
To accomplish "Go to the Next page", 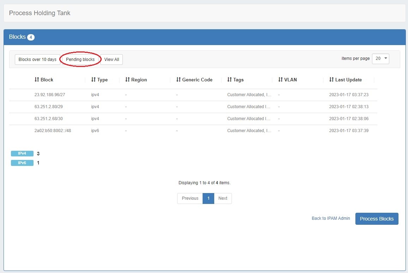I will click(223, 198).
